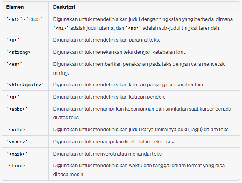242x183 pixels.
Task: Click inline <h6> code in first description
Action: 134,28
